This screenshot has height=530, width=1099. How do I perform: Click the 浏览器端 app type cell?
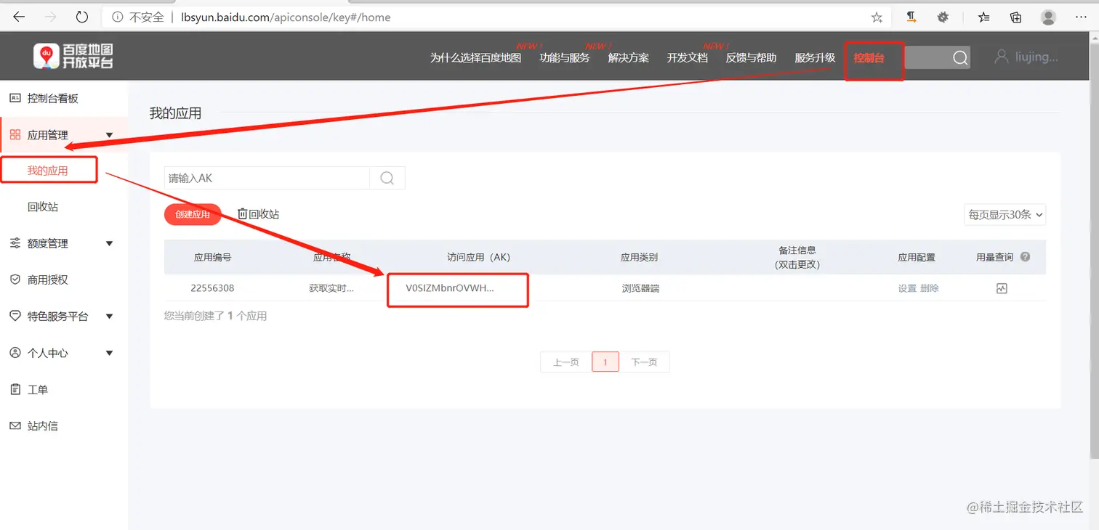click(640, 288)
